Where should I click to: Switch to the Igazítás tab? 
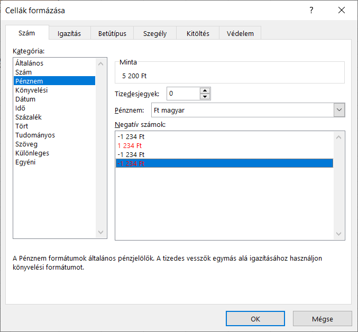(x=69, y=33)
